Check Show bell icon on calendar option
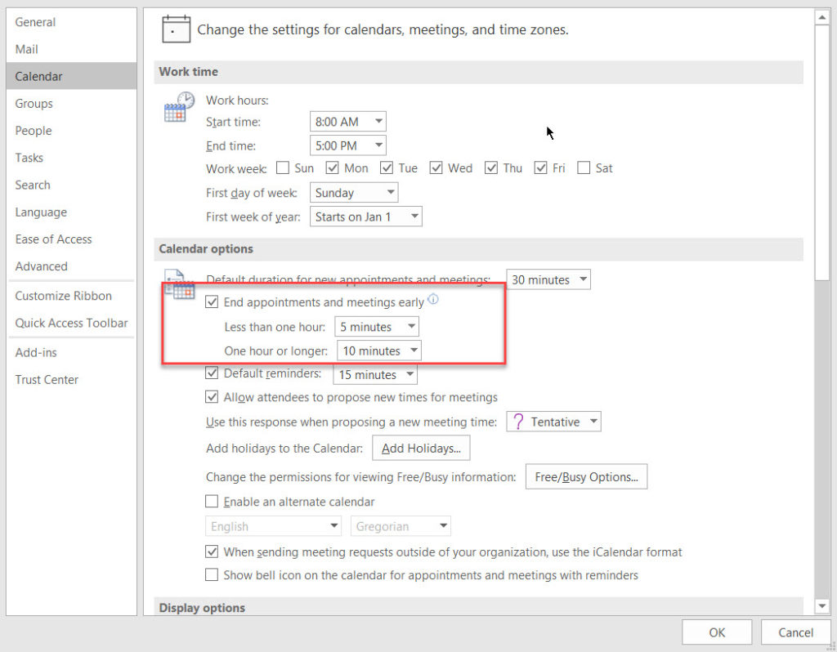Screen dimensions: 837x652 coord(212,575)
